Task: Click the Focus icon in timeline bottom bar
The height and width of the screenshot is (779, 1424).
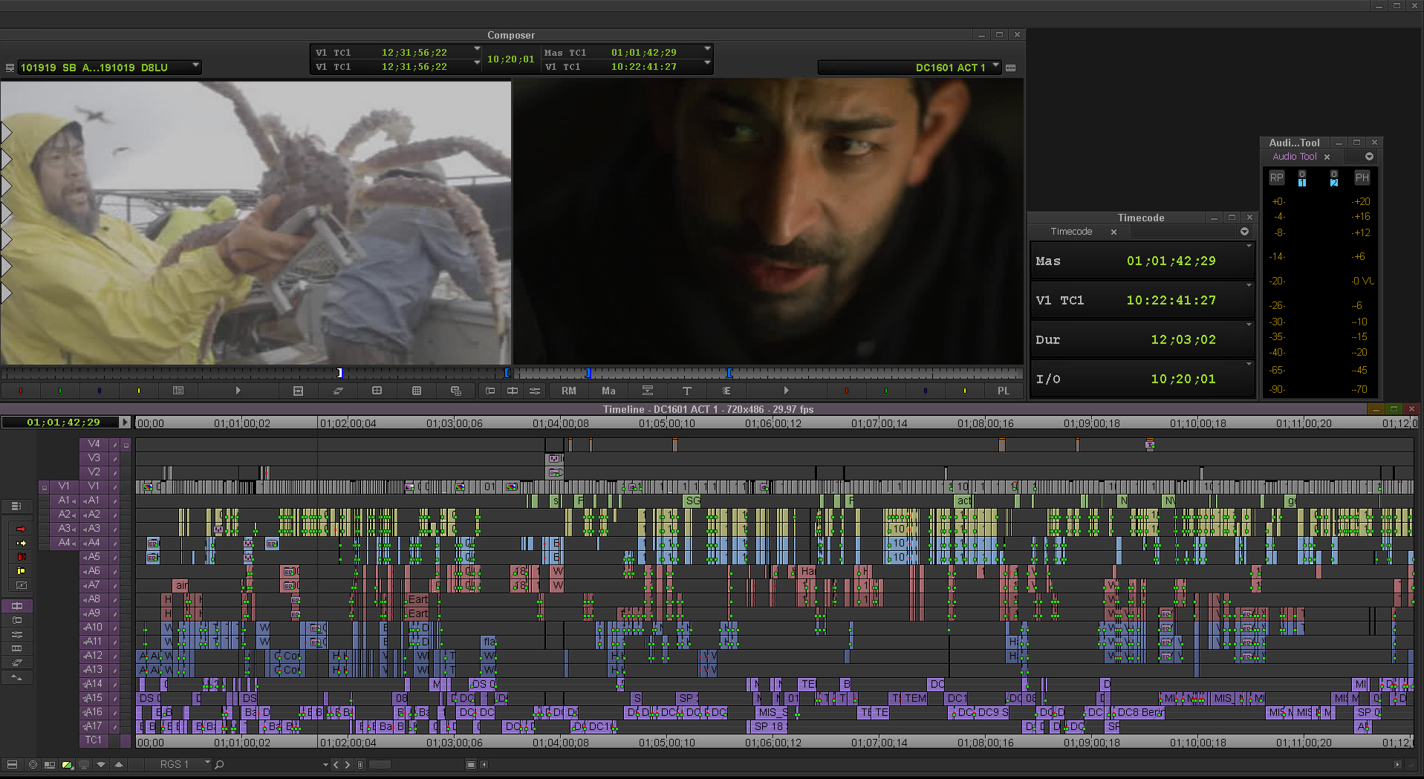Action: pyautogui.click(x=33, y=764)
